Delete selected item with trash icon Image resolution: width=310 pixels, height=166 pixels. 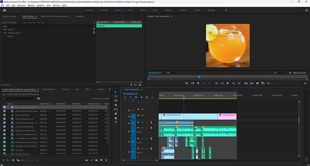pyautogui.click(x=107, y=160)
